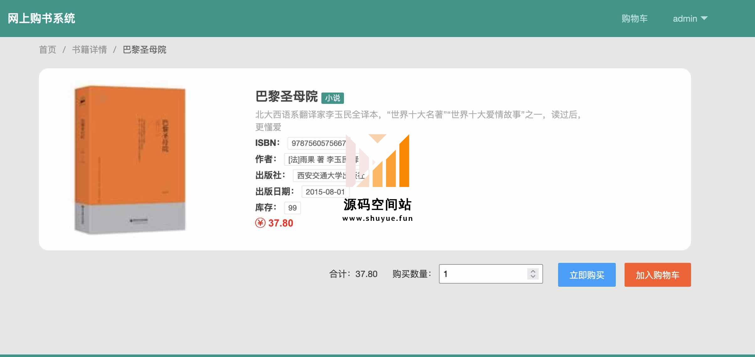The height and width of the screenshot is (357, 755).
Task: Open the 购物车 shopping cart page
Action: pos(635,19)
